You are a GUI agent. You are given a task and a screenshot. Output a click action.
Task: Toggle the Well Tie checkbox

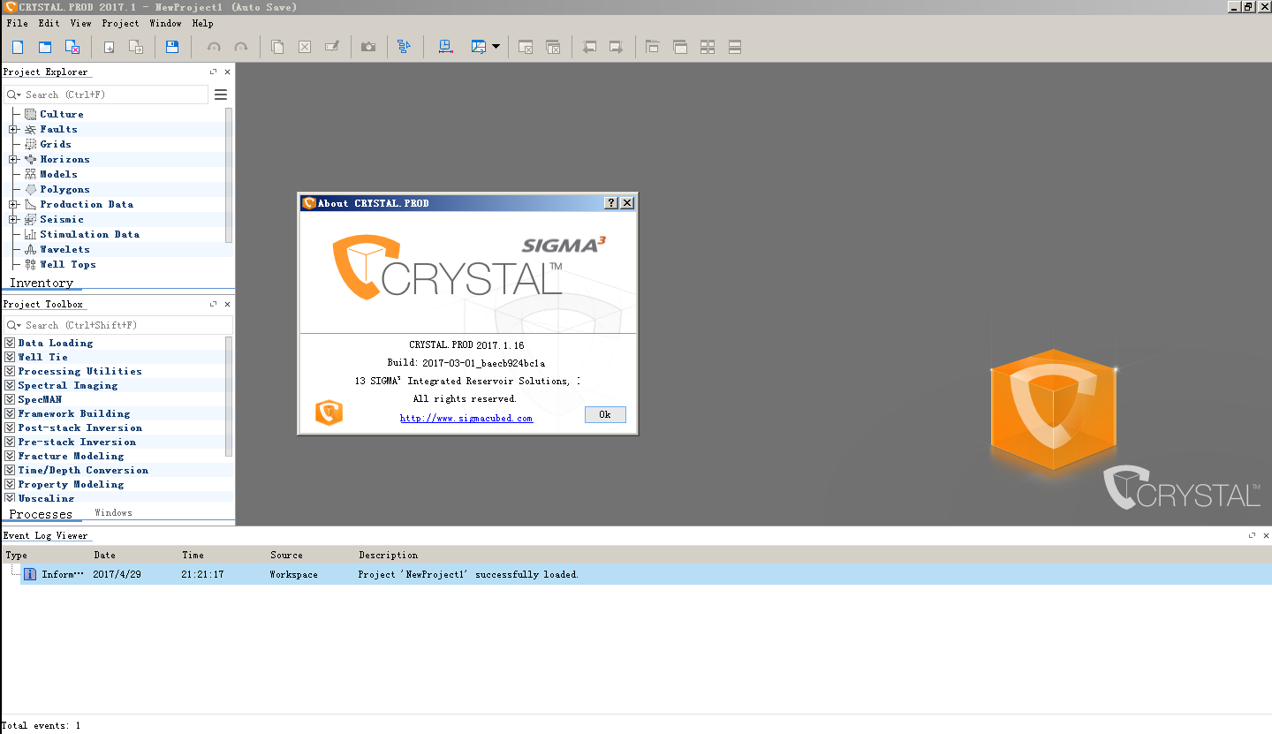[10, 357]
